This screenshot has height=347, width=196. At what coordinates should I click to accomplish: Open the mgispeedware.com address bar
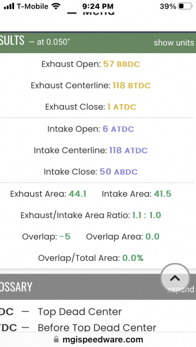[98, 339]
